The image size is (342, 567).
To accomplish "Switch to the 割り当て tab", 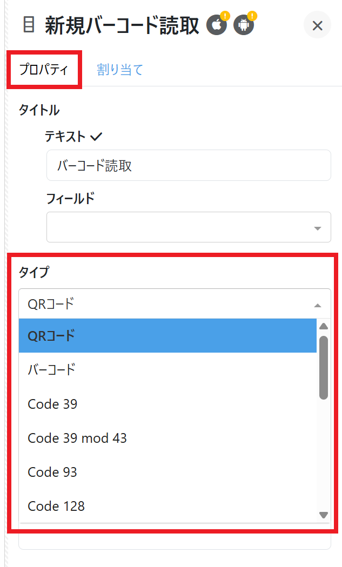I will [x=120, y=70].
